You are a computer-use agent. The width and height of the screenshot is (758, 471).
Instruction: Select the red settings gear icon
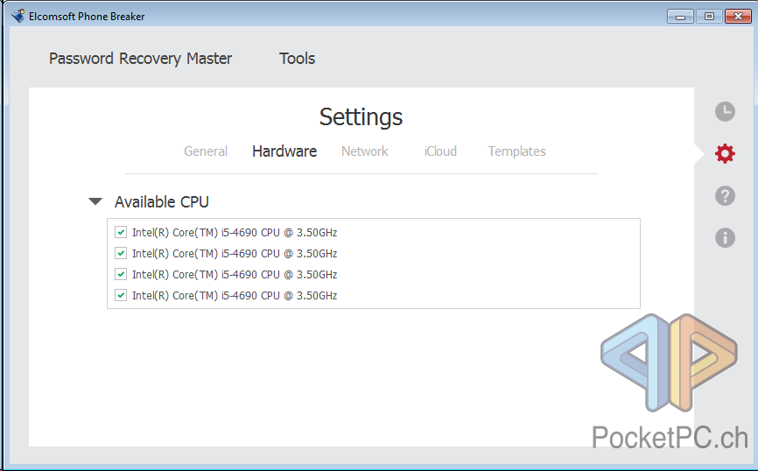pyautogui.click(x=725, y=154)
